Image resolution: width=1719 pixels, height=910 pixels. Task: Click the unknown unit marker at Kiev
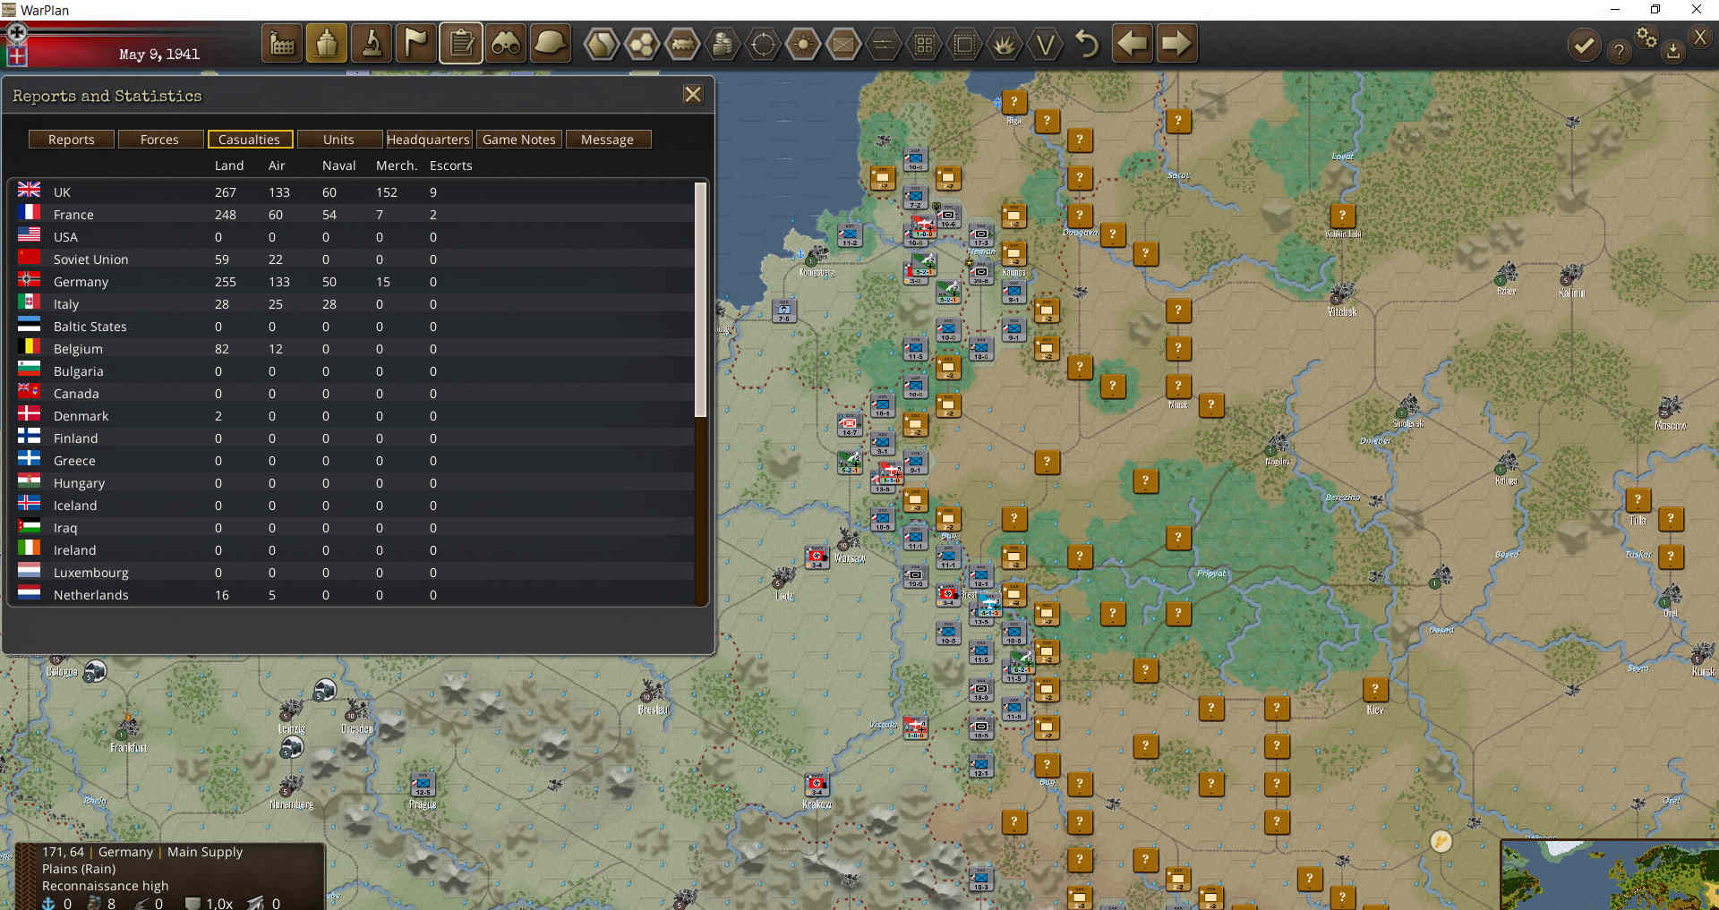tap(1375, 689)
